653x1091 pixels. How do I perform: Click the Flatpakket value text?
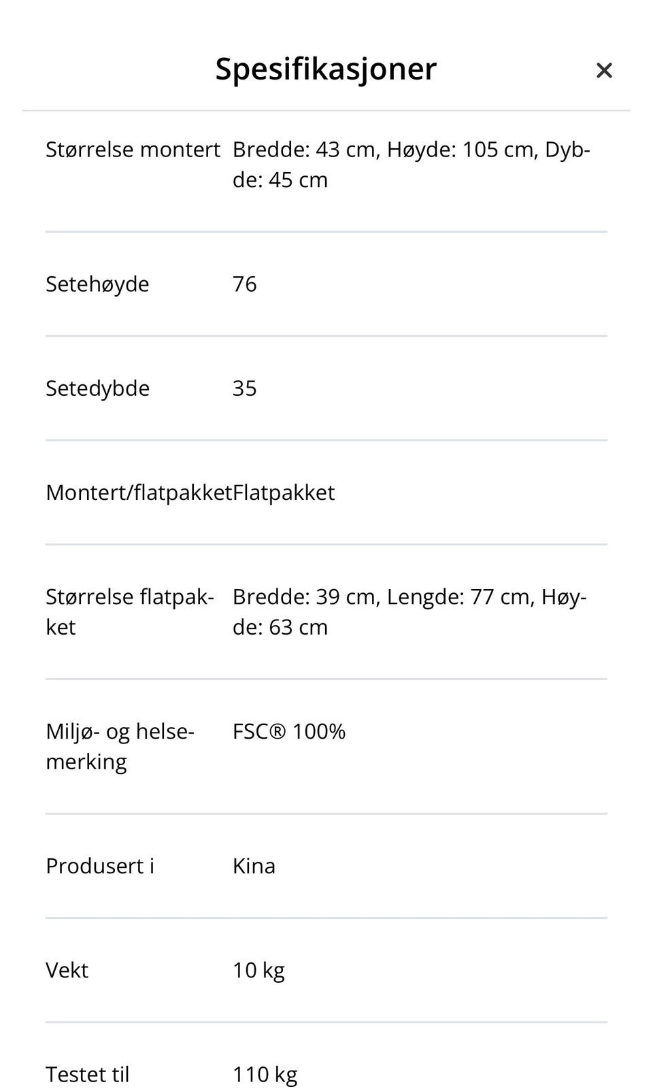coord(284,492)
